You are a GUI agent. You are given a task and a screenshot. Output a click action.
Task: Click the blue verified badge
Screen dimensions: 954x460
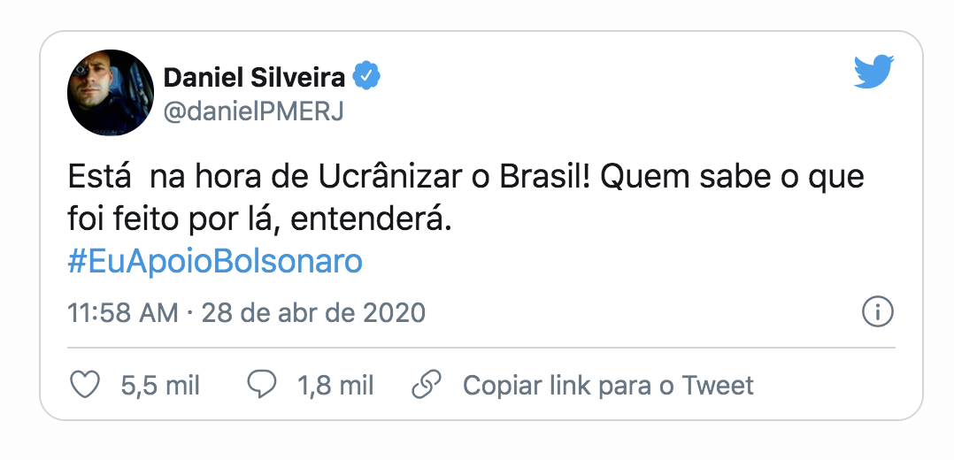367,77
